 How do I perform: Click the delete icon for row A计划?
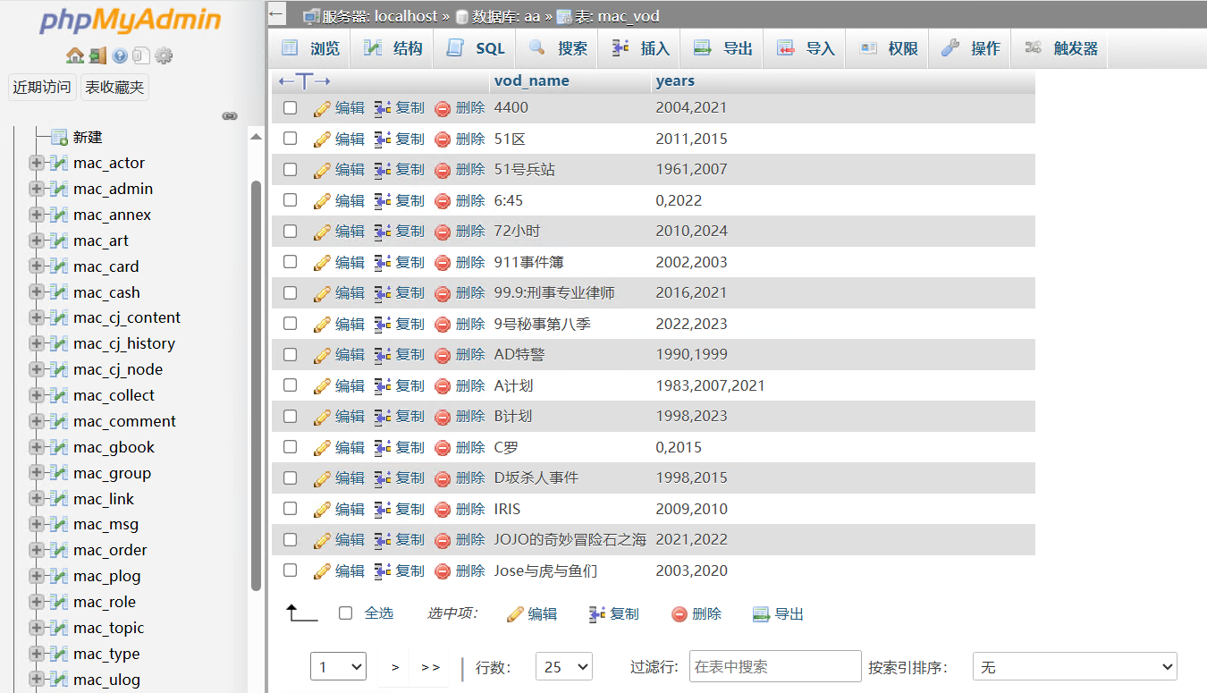[443, 386]
